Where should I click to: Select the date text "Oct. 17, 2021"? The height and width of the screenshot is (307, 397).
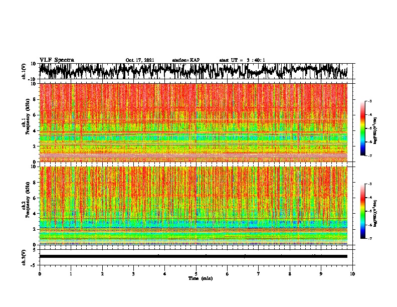click(x=140, y=60)
